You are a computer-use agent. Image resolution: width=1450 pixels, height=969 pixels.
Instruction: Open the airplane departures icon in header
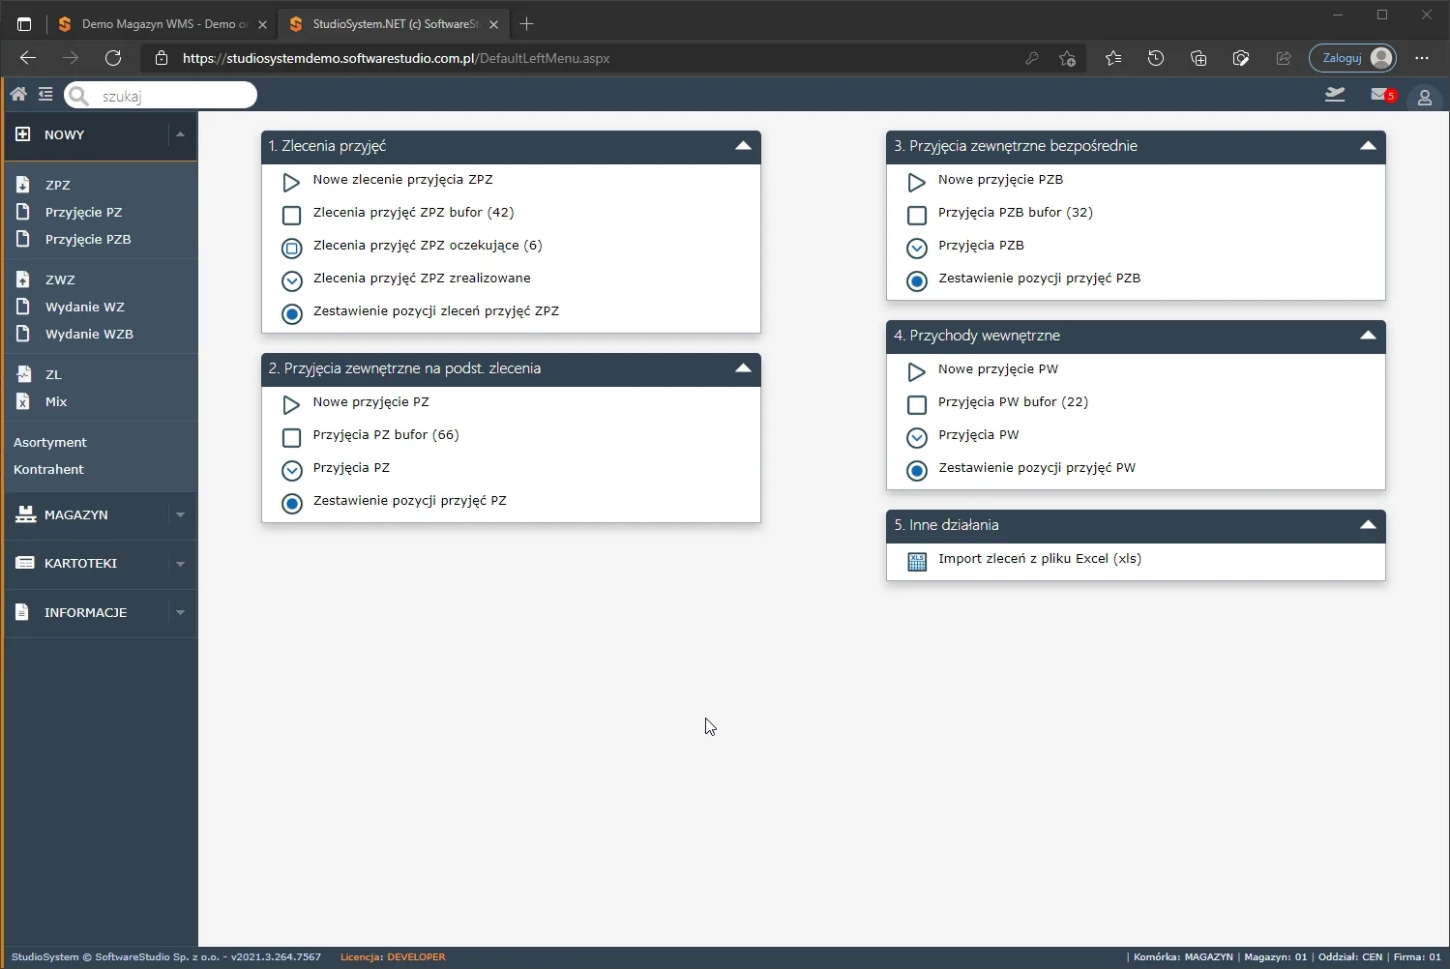(x=1335, y=94)
